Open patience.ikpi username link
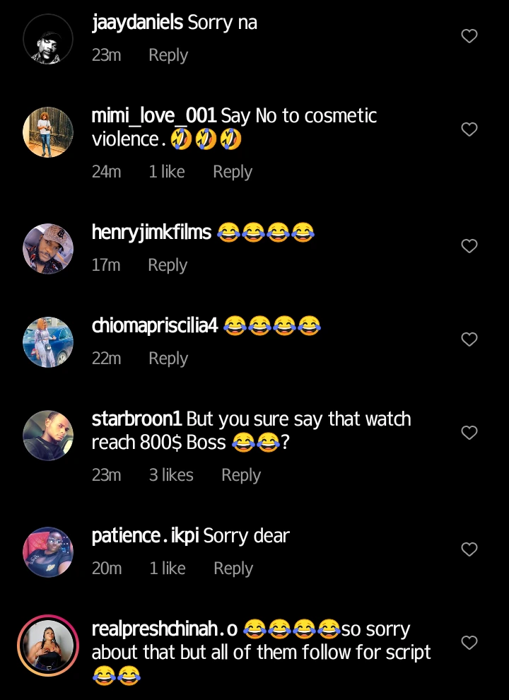Viewport: 509px width, 700px height. tap(146, 535)
